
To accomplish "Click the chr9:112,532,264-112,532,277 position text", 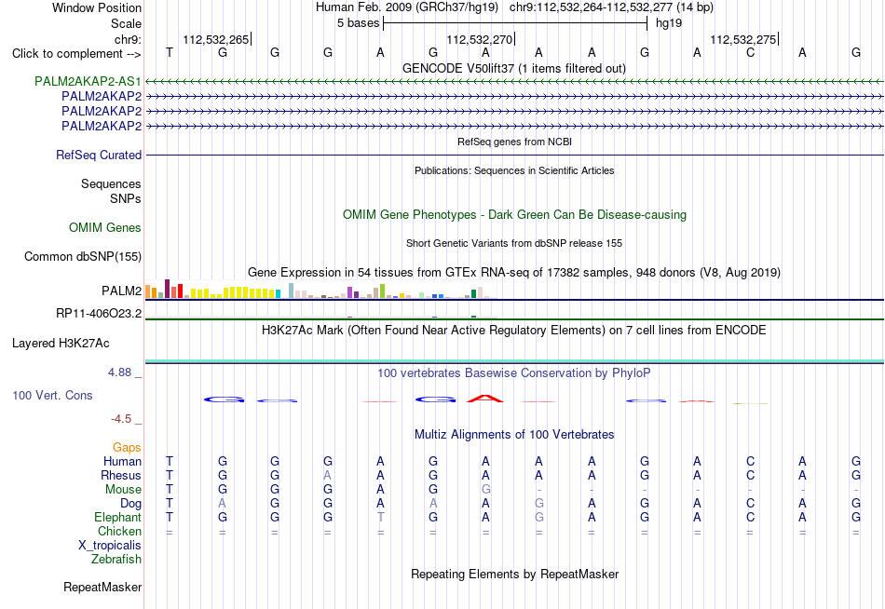I will [611, 7].
